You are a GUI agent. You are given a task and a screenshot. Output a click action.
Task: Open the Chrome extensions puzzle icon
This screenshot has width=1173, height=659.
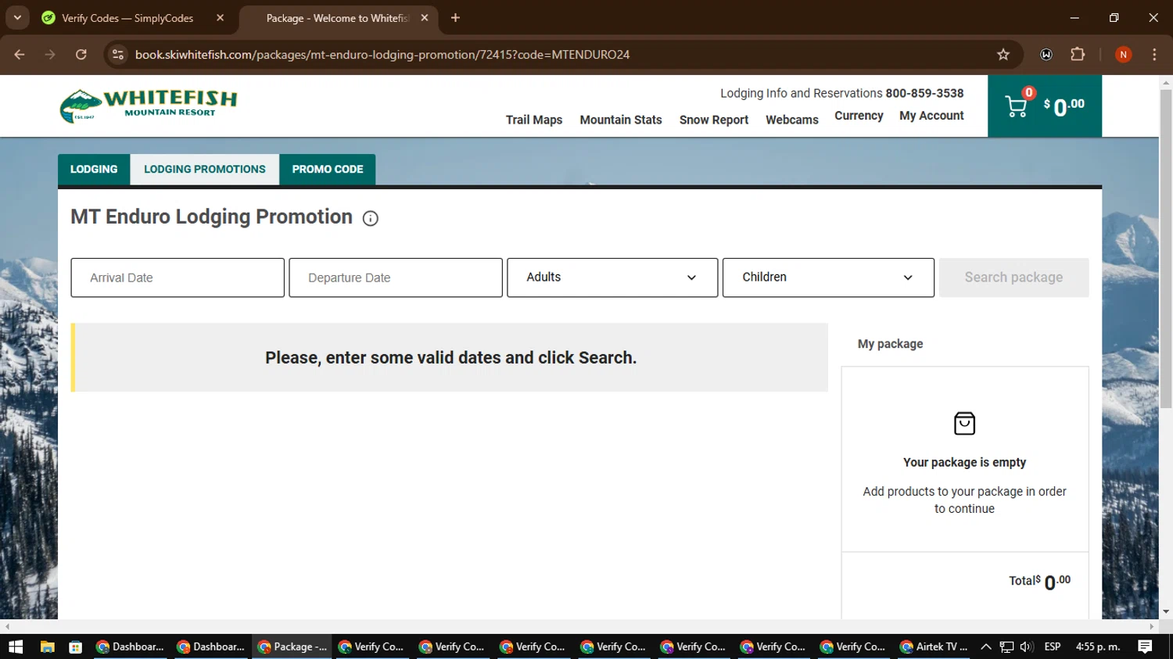1078,55
